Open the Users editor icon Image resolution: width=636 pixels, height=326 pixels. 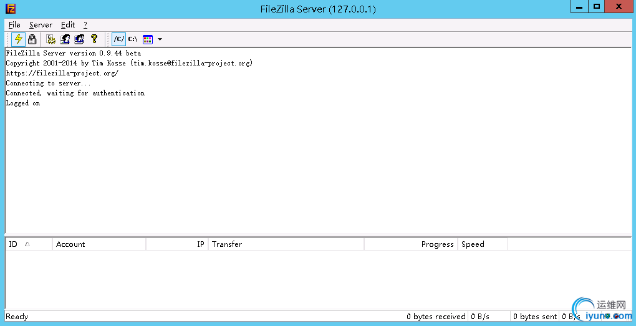(65, 39)
